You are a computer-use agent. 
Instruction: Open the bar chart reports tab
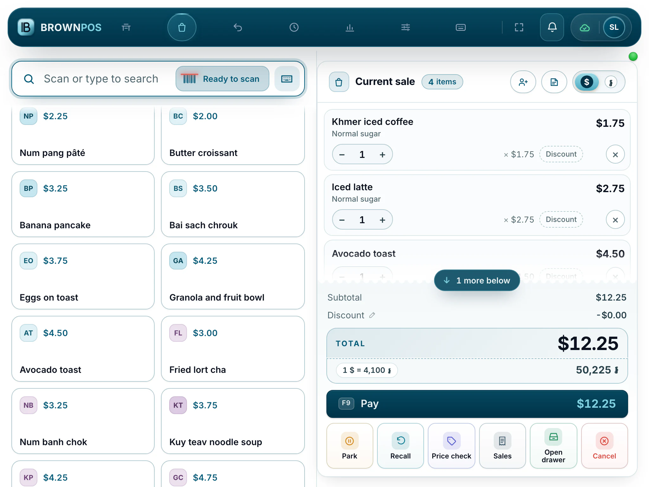[x=350, y=28]
